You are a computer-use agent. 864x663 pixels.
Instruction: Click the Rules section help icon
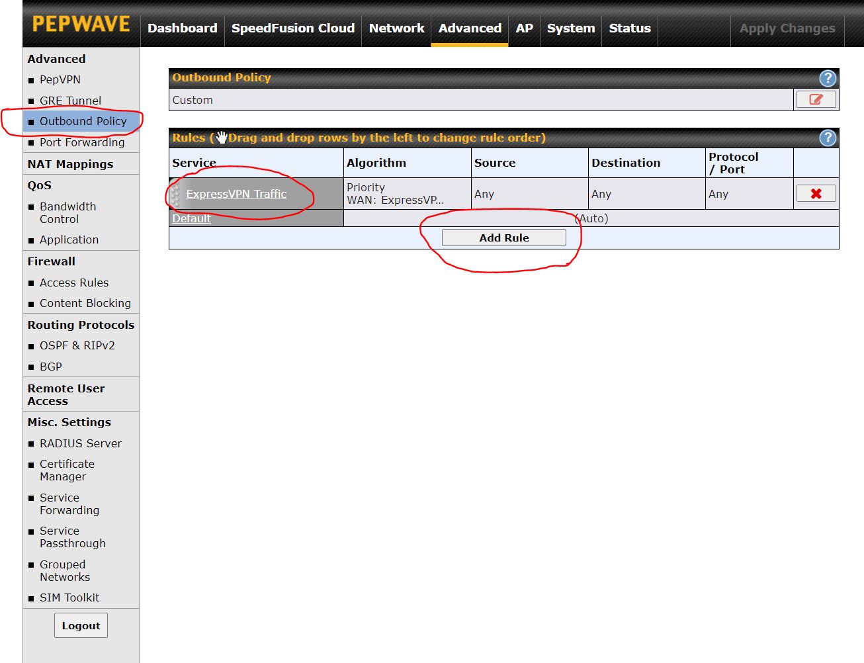pos(828,138)
